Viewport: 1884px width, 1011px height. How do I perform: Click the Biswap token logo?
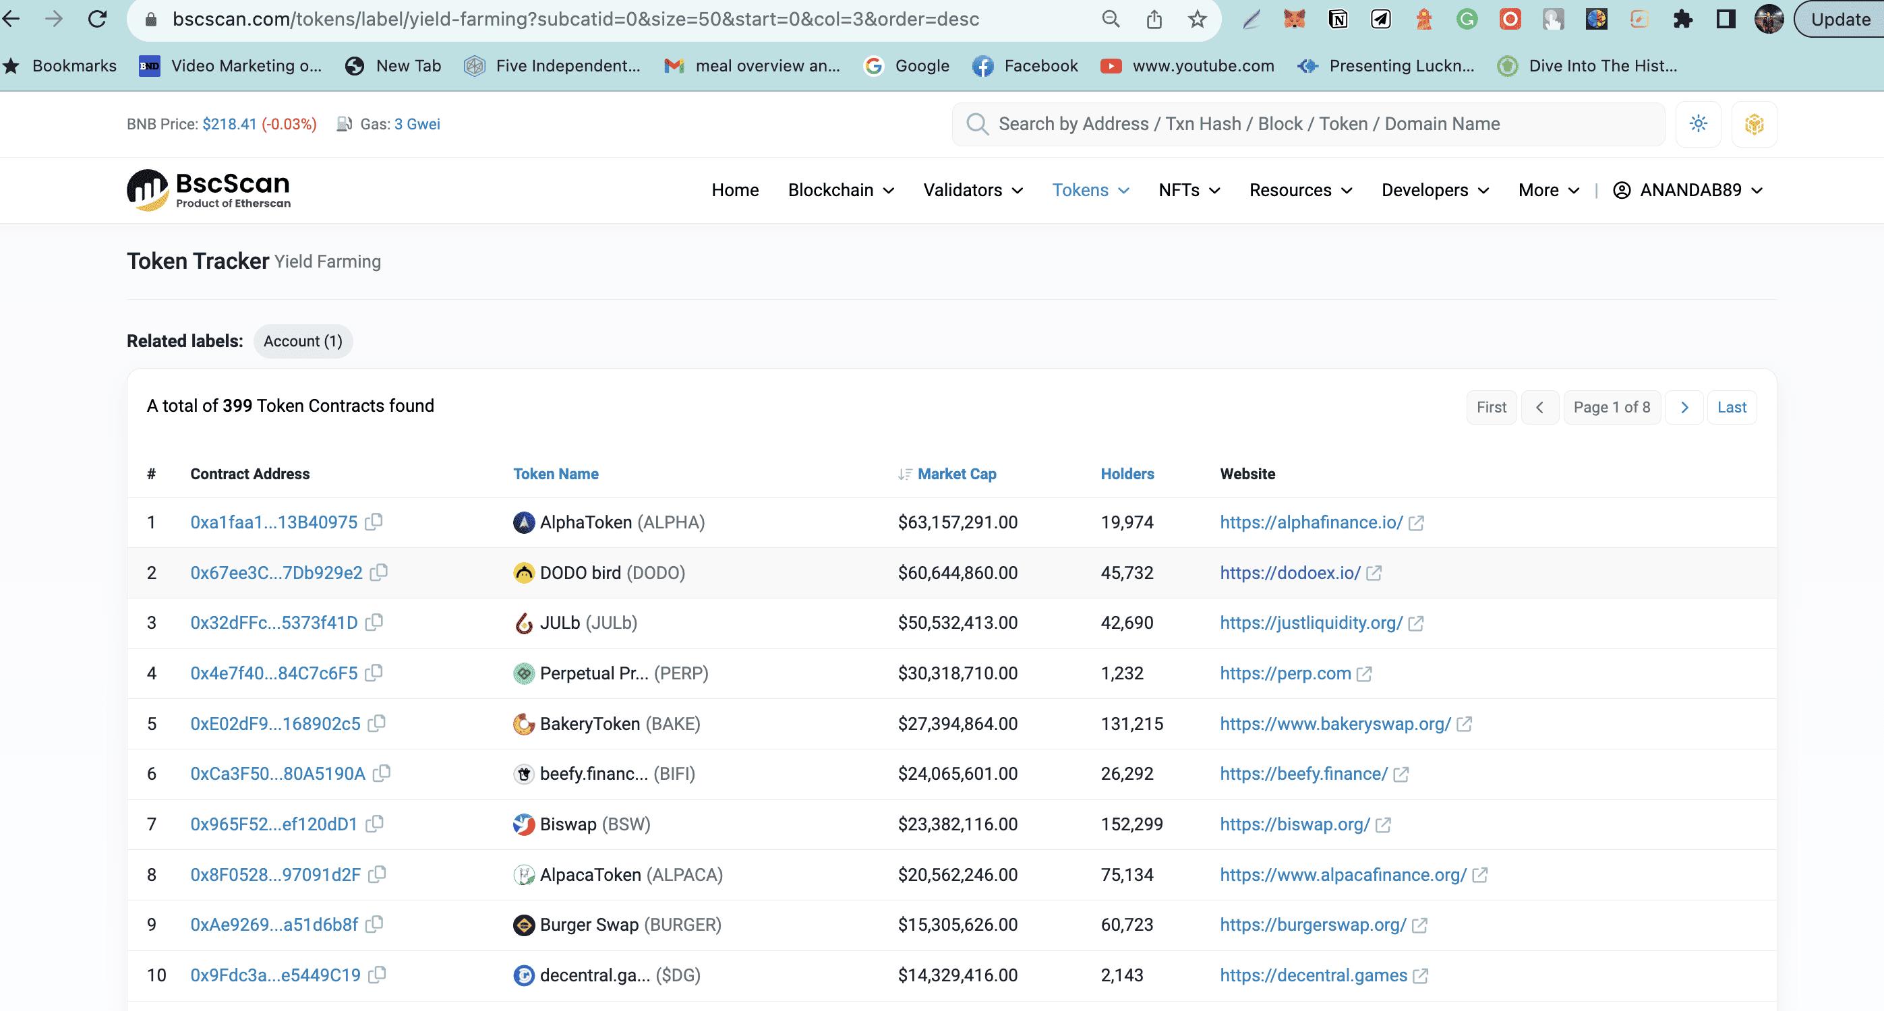tap(524, 824)
